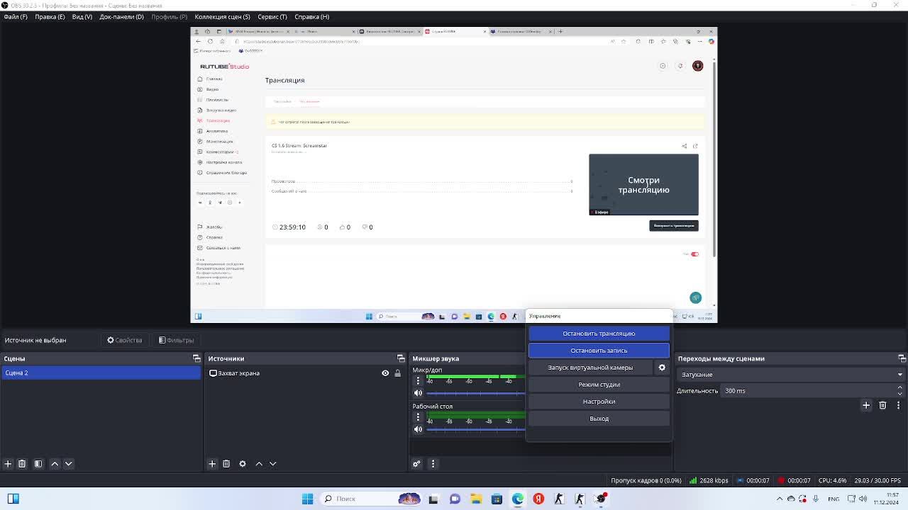Open Микр/доп channel options menu
Viewport: 908px width, 510px height.
click(418, 380)
